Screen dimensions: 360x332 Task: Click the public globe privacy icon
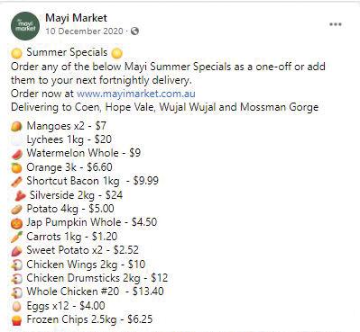(135, 31)
